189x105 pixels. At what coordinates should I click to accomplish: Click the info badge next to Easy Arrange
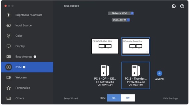pyautogui.click(x=35, y=57)
